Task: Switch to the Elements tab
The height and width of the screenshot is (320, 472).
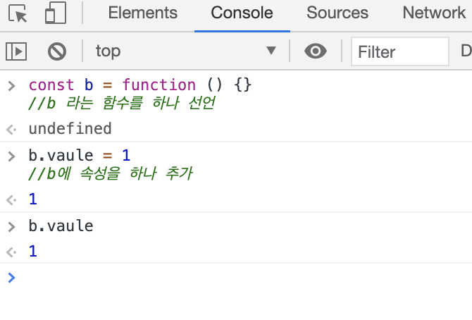Action: tap(142, 13)
